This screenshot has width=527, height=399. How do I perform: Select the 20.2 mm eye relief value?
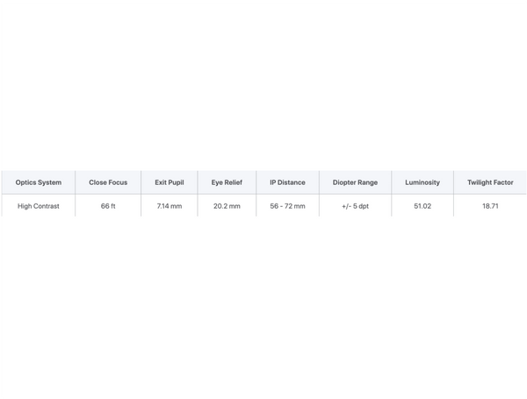point(227,206)
